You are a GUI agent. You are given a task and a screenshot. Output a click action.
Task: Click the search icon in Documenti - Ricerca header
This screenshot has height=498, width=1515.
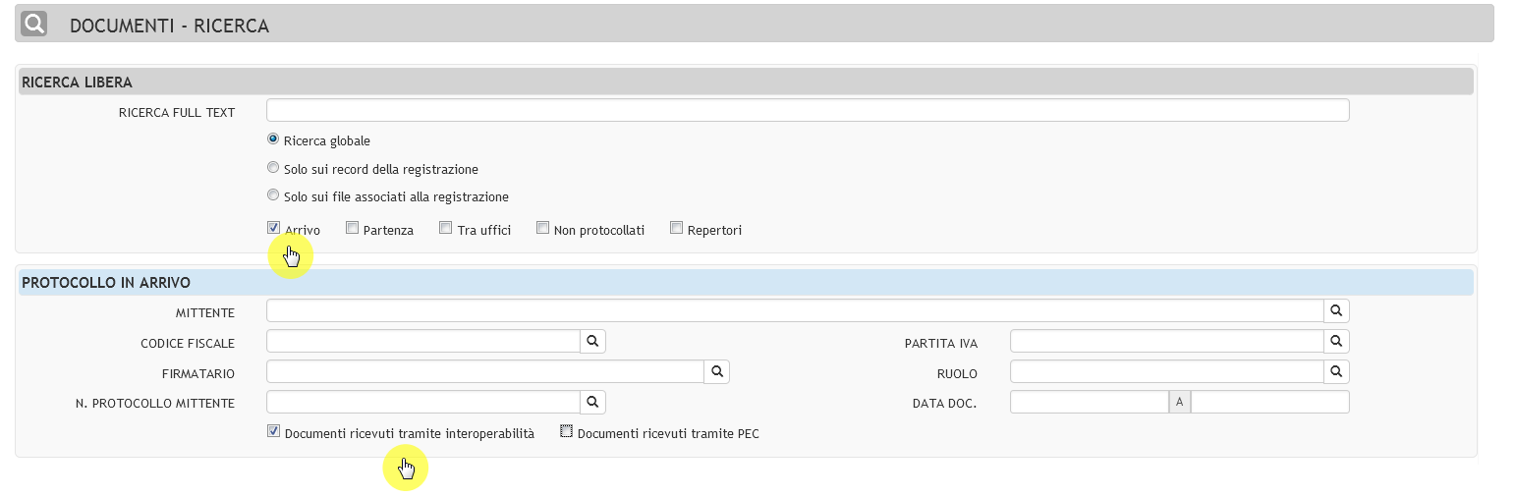34,24
